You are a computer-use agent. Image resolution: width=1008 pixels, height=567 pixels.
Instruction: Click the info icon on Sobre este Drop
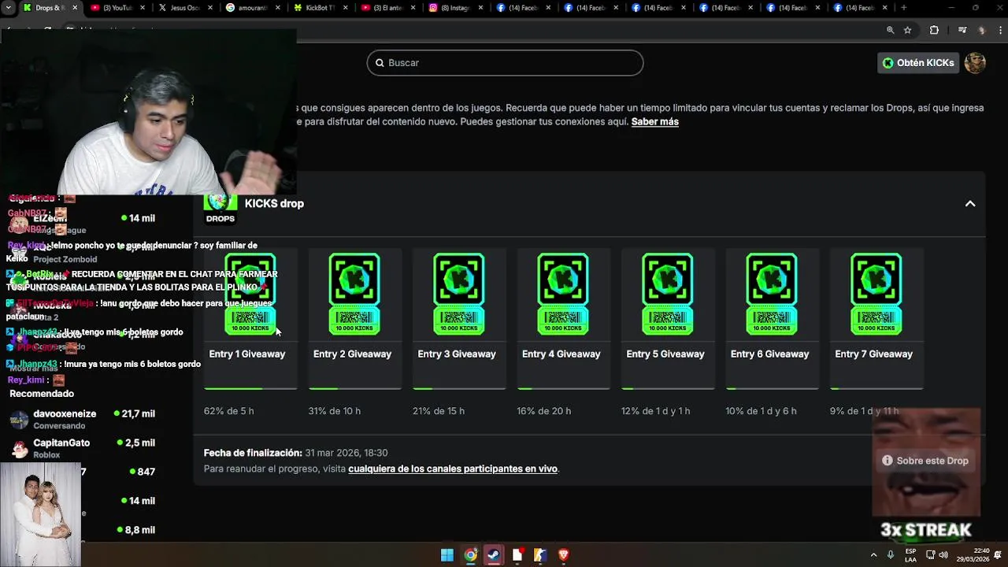click(x=888, y=461)
